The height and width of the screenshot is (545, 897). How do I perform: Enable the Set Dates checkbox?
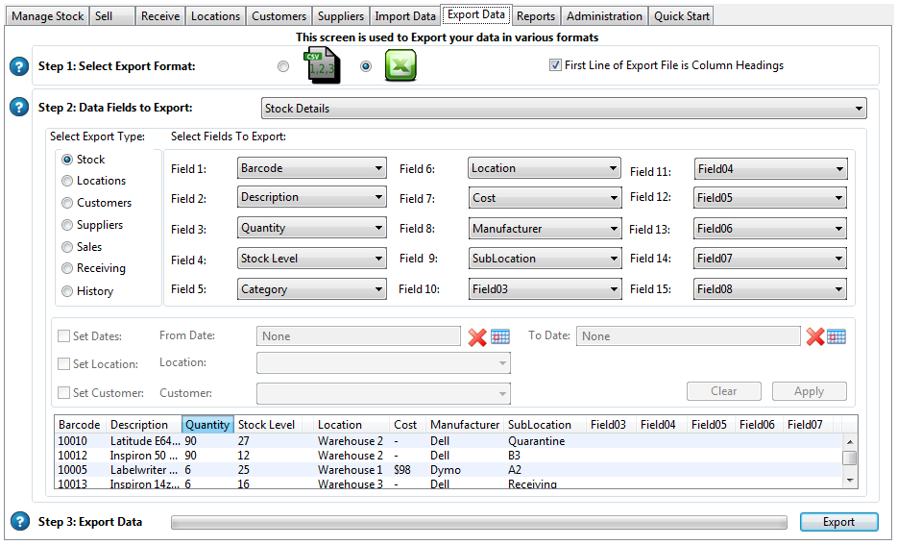point(64,336)
